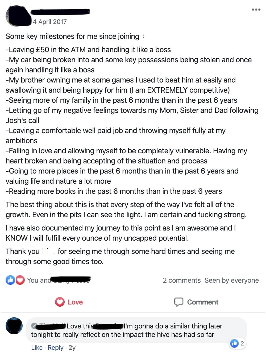Click the "4 April 2017" post date
Image resolution: width=266 pixels, height=358 pixels.
(x=50, y=22)
